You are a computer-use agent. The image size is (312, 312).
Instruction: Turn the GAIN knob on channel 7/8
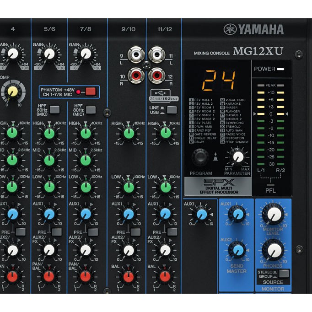click(x=86, y=54)
